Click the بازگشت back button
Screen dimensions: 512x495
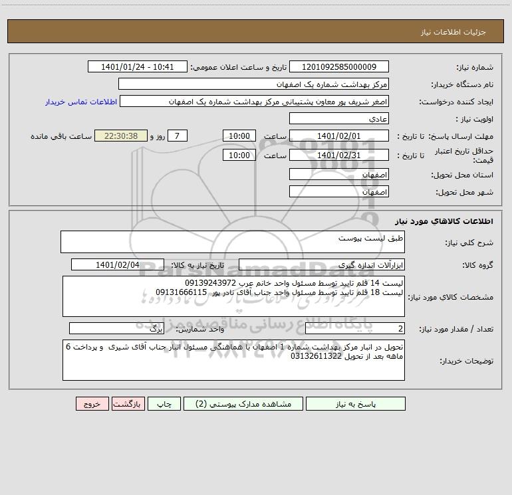click(x=128, y=404)
